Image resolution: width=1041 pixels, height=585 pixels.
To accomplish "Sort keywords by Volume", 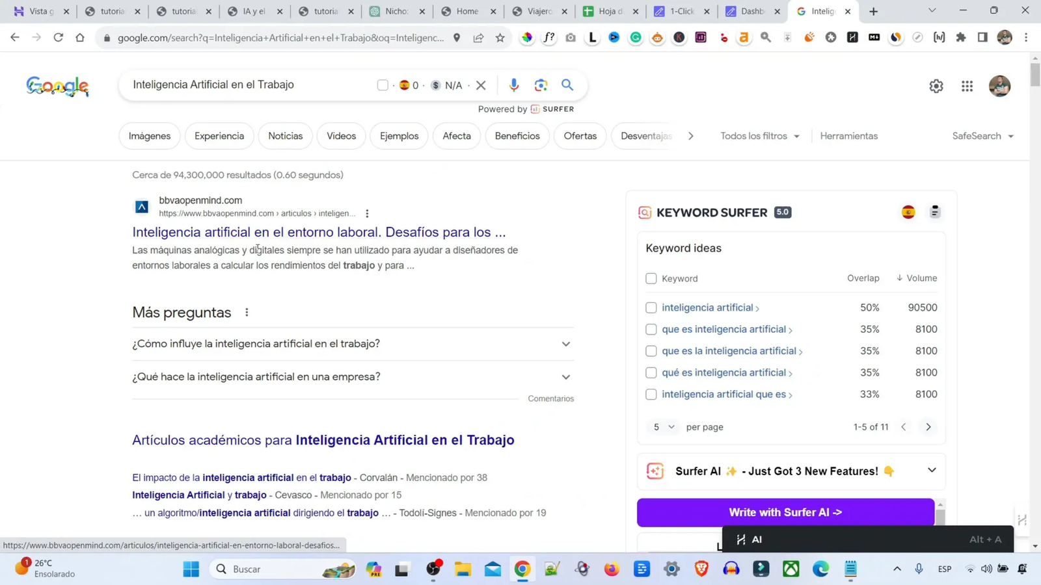I will pos(916,278).
